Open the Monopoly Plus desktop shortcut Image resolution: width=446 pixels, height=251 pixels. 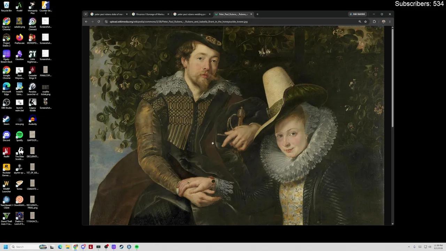click(32, 8)
